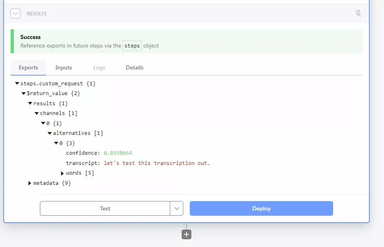The height and width of the screenshot is (247, 384).
Task: Open the Test options dropdown arrow
Action: point(177,208)
